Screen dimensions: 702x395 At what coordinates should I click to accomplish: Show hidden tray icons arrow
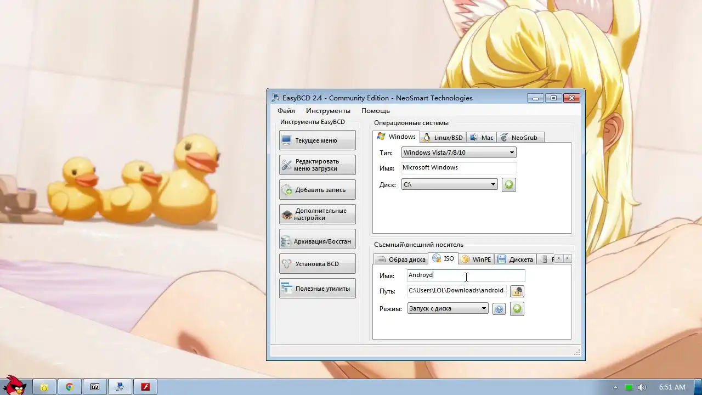[615, 387]
